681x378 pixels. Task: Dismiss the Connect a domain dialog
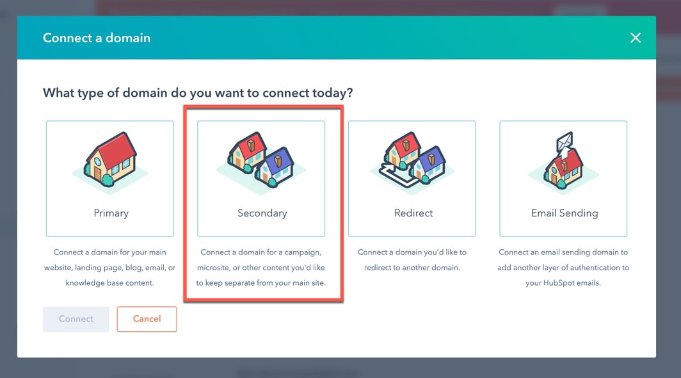tap(635, 37)
